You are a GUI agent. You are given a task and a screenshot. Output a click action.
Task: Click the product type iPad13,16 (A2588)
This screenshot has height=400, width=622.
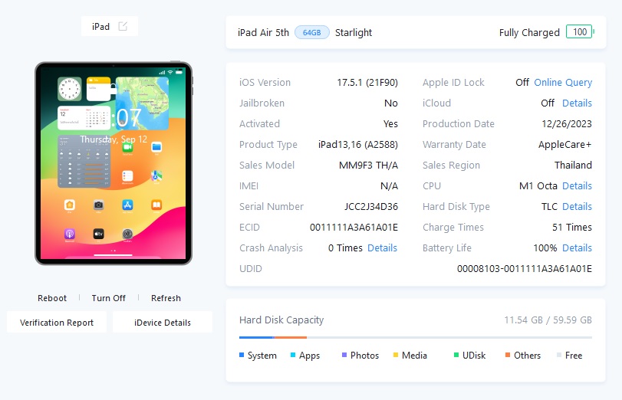coord(358,145)
